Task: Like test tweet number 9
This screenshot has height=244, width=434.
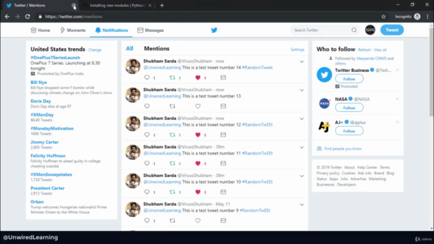Action: (197, 221)
